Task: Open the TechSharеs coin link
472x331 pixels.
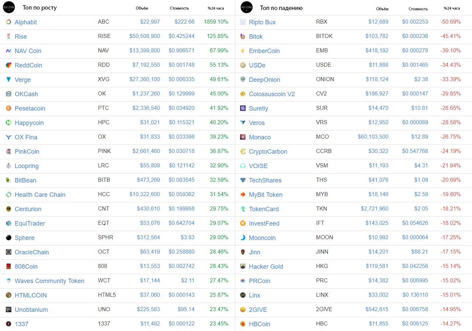Action: [265, 180]
